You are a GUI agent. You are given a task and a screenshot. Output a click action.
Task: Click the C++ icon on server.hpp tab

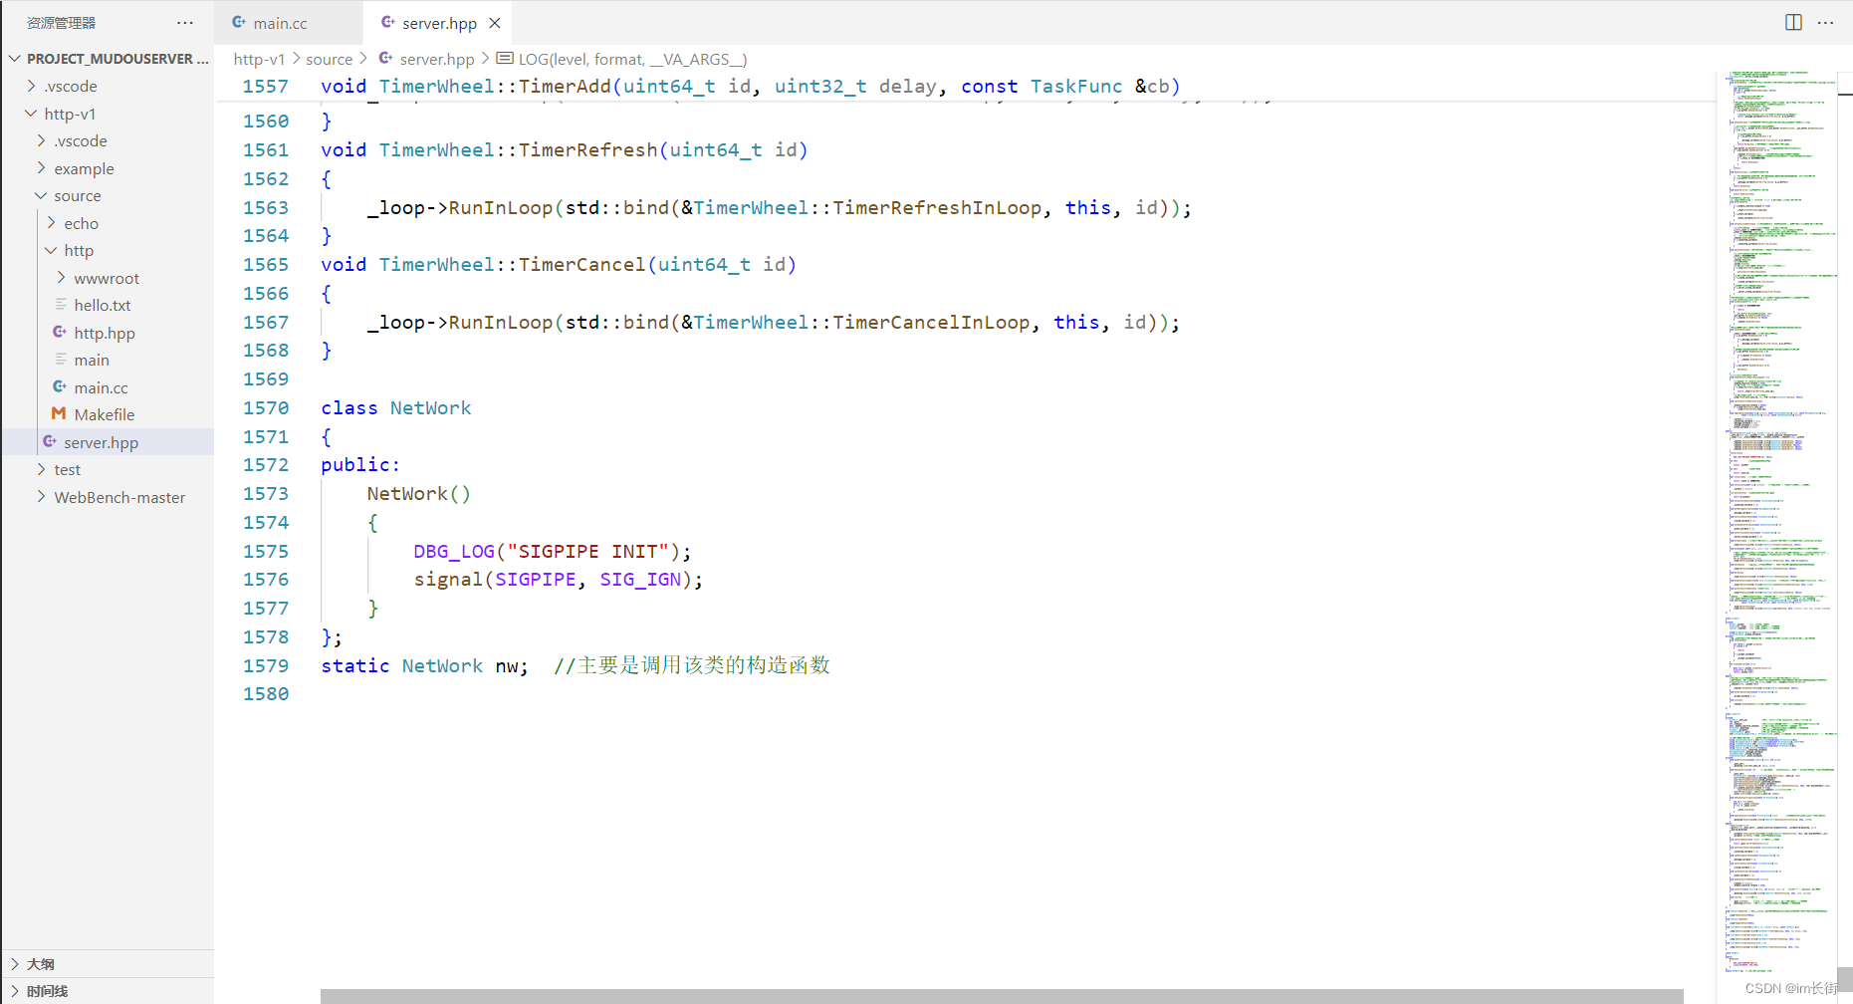pos(388,22)
